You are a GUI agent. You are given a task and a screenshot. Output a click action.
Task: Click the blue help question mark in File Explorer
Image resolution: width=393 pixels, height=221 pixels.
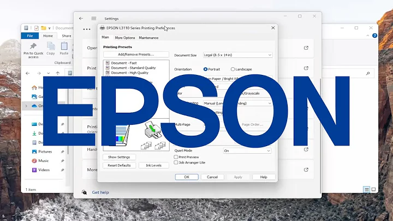pos(374,36)
